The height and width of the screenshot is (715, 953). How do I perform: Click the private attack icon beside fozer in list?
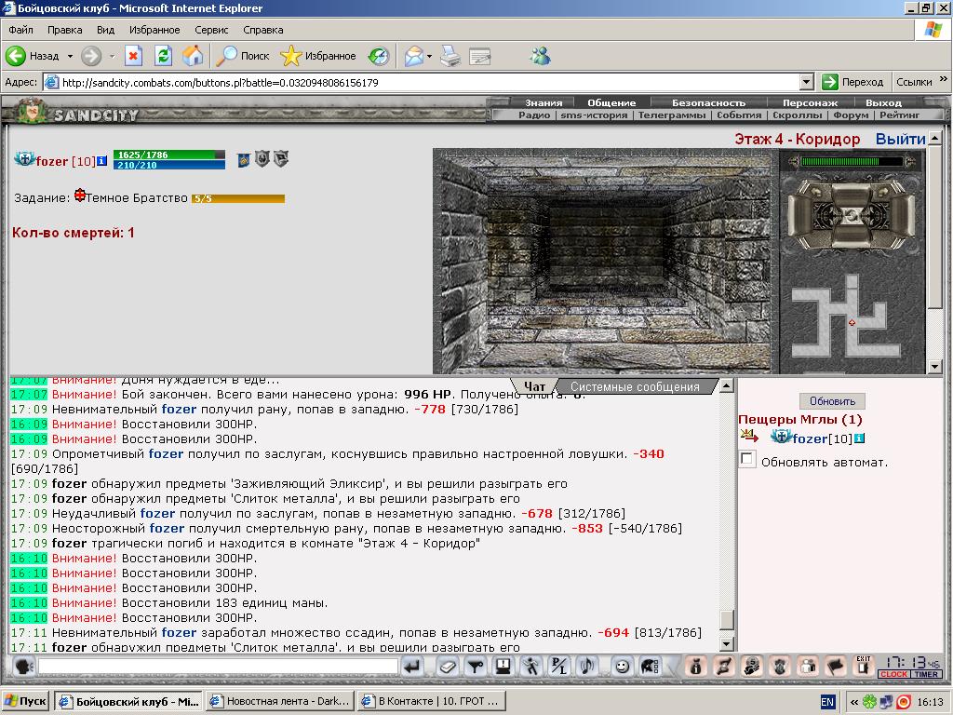[x=749, y=436]
